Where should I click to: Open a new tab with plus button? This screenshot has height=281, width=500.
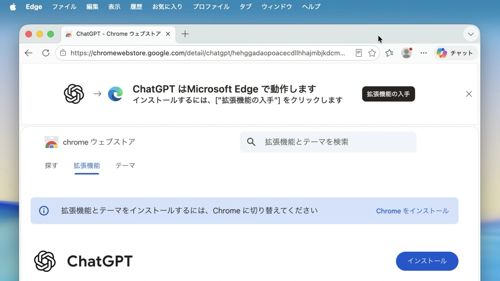coord(185,34)
